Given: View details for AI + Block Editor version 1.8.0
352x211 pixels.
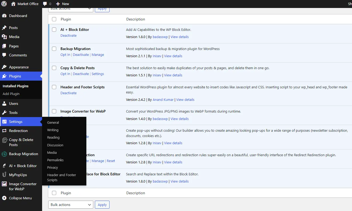Looking at the screenshot, I should [x=180, y=37].
